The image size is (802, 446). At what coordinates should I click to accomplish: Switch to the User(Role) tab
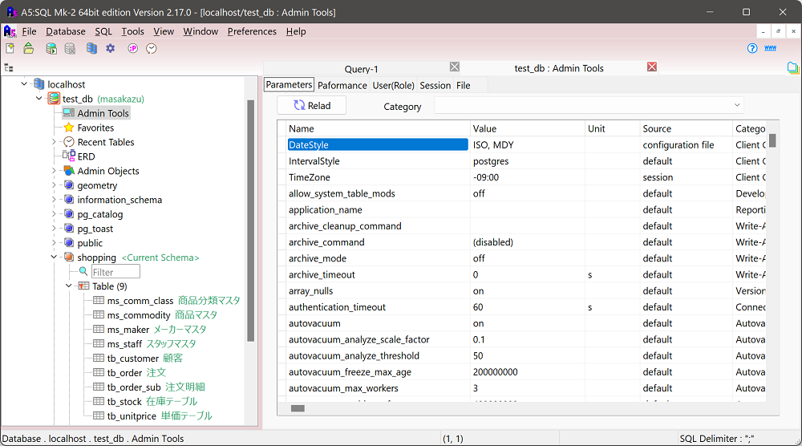[x=393, y=85]
